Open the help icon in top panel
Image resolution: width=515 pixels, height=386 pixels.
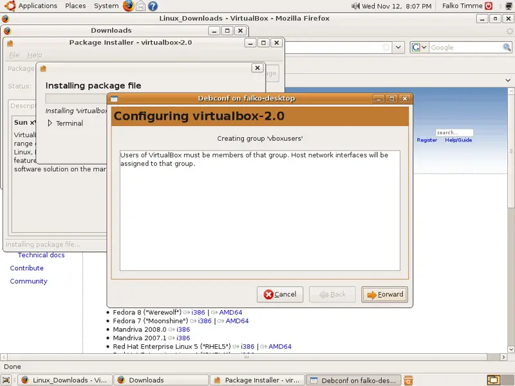click(153, 6)
